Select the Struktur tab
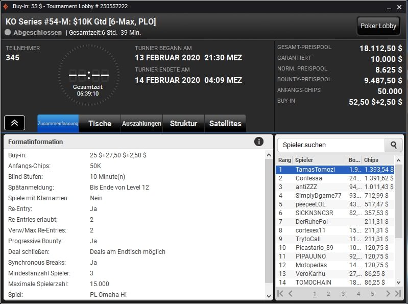 [183, 124]
